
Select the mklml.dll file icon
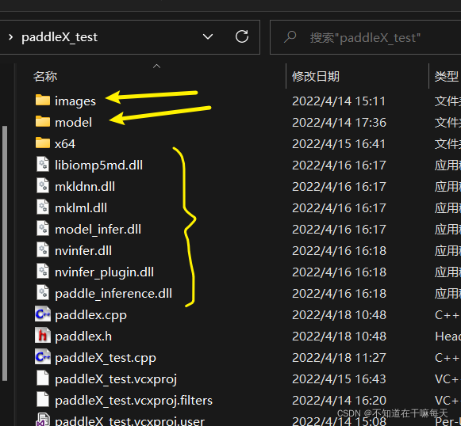tap(43, 207)
